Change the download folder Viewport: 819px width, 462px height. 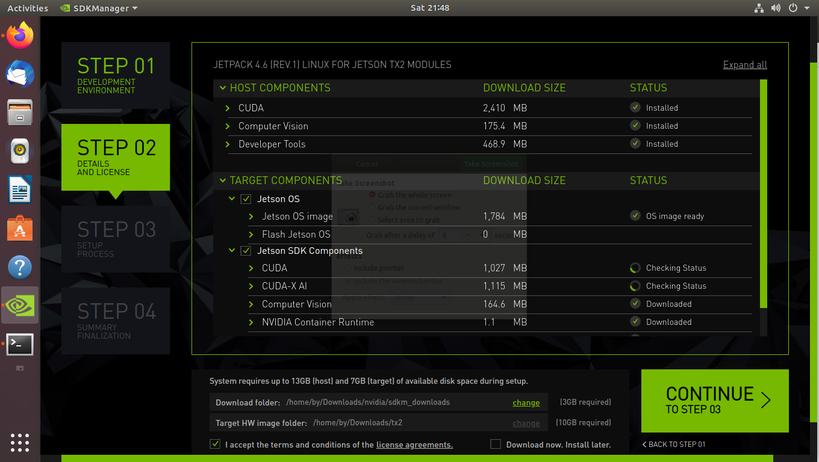(x=526, y=402)
